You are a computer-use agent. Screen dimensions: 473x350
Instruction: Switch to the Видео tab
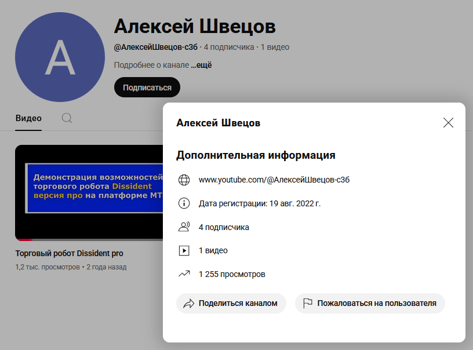click(x=28, y=118)
